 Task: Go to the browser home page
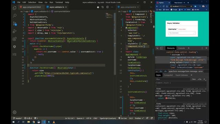[x=167, y=6]
